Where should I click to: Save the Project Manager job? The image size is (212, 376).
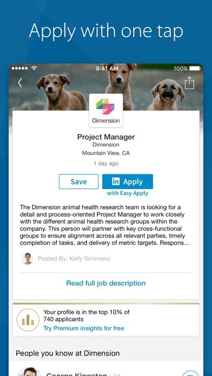click(79, 182)
